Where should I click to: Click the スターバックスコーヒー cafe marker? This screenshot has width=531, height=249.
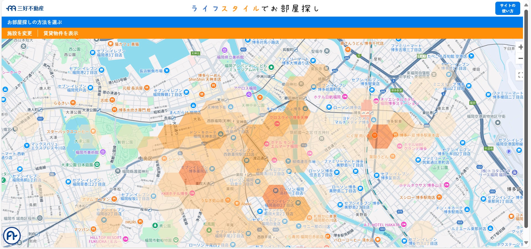[93, 131]
